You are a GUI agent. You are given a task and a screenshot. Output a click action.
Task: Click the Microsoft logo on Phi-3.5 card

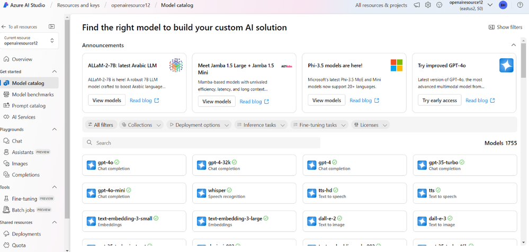point(397,65)
